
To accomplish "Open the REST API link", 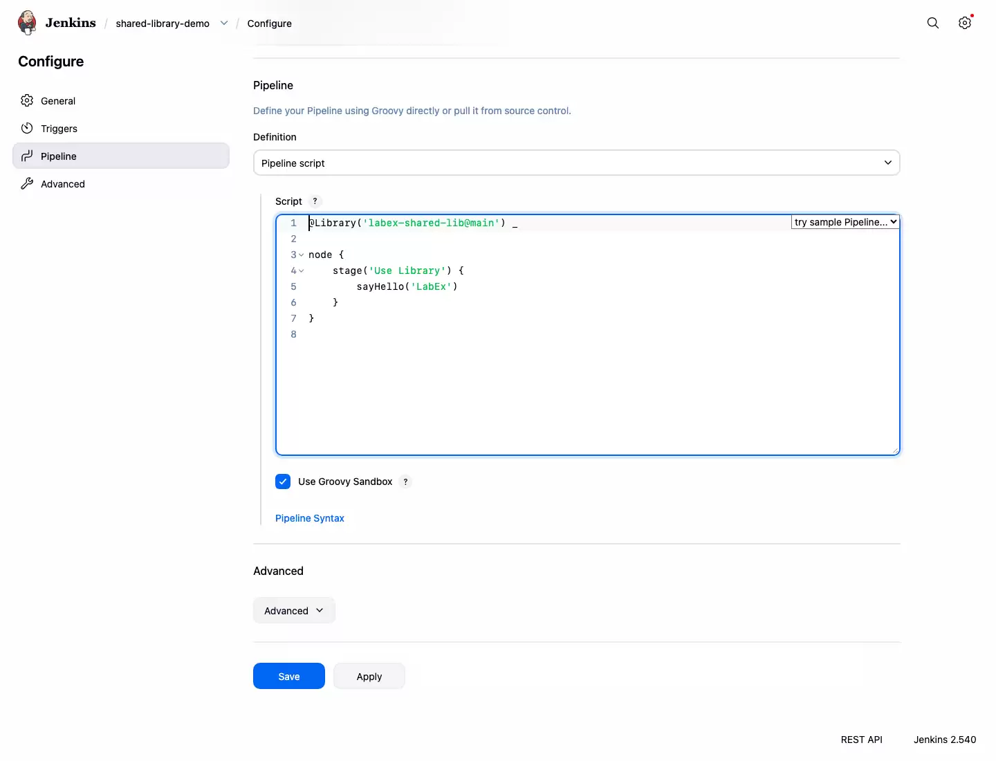I will [862, 740].
